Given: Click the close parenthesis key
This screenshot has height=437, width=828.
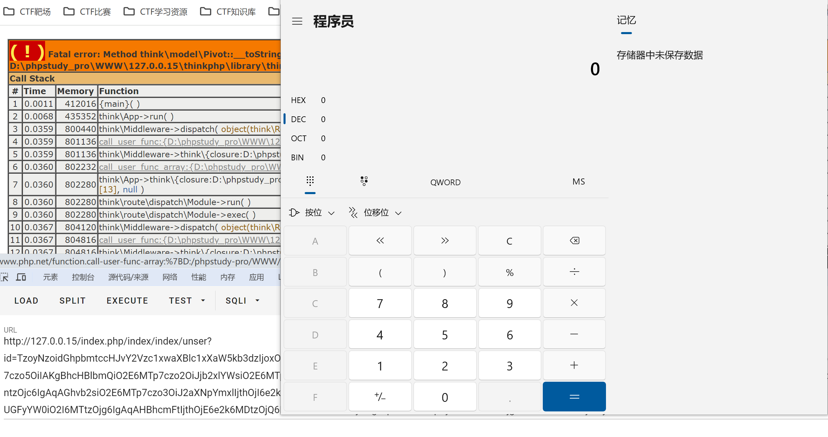Looking at the screenshot, I should click(445, 272).
